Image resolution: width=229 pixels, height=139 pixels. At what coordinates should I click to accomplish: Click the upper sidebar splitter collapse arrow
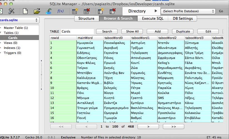click(41, 61)
